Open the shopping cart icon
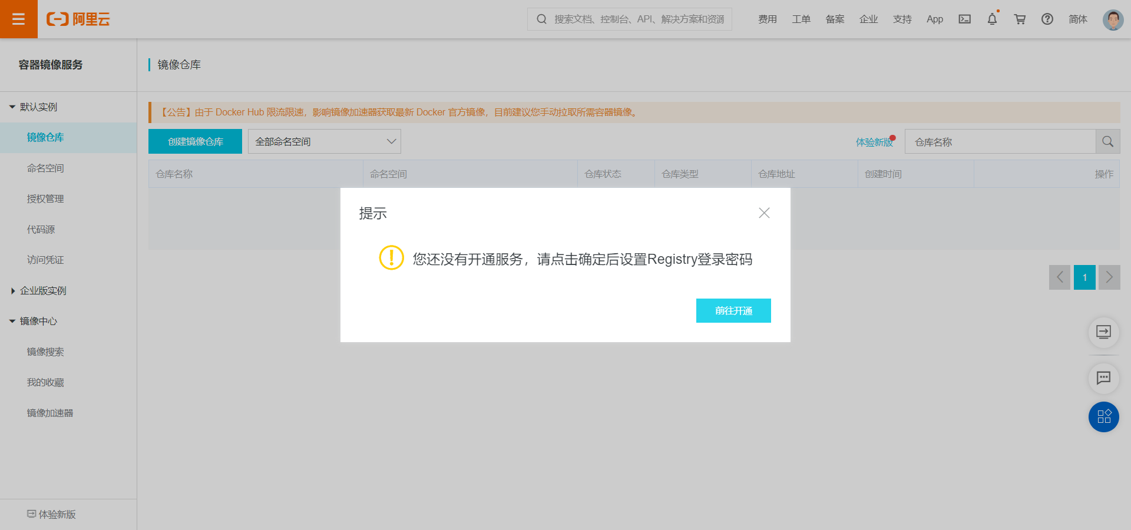Viewport: 1131px width, 530px height. pos(1020,19)
